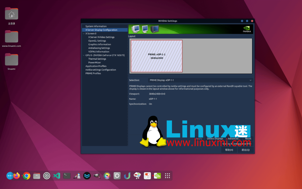The height and width of the screenshot is (189, 302).
Task: Open the Selection PRIME Display dropdown
Action: pyautogui.click(x=200, y=80)
